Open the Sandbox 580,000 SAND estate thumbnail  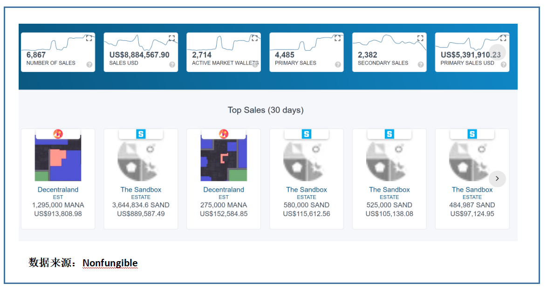coord(307,161)
